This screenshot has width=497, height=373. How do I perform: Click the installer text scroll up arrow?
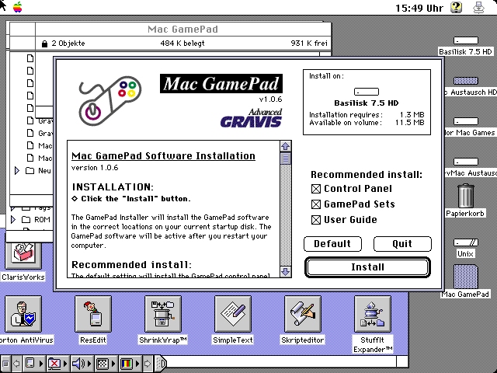click(286, 146)
